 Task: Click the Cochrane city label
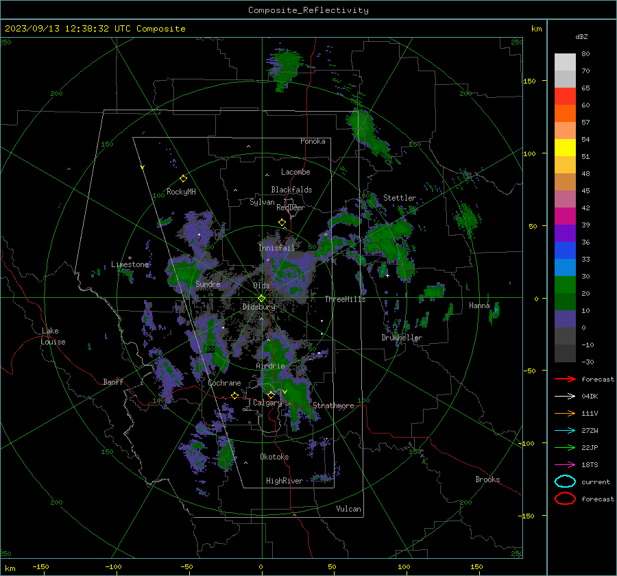click(x=224, y=383)
